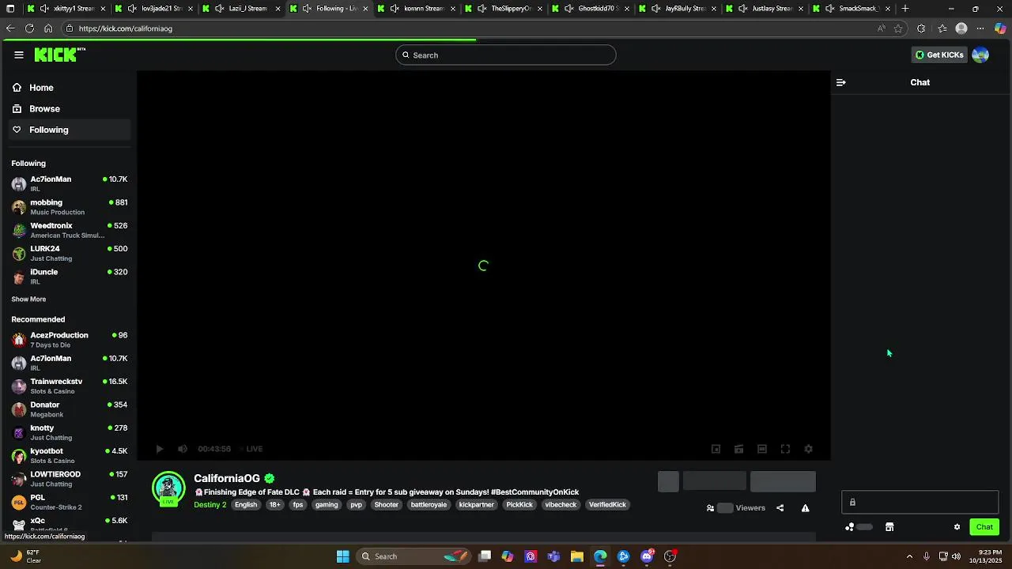The height and width of the screenshot is (569, 1012).
Task: Click the fps tag
Action: [x=298, y=505]
